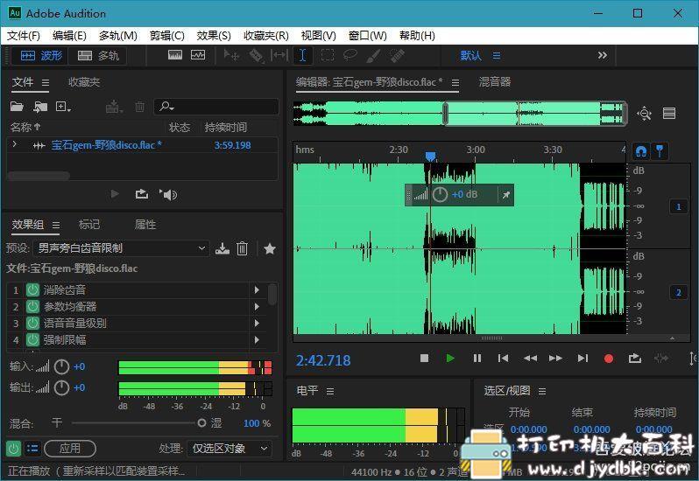
Task: Switch to Waveform (波形) view
Action: [x=41, y=56]
